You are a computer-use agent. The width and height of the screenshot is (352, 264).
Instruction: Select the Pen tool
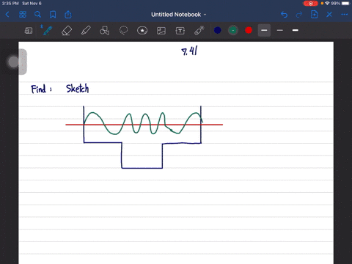47,31
